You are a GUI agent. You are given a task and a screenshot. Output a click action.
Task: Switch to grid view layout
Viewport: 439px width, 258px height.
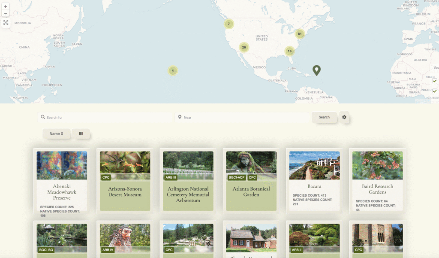[81, 134]
